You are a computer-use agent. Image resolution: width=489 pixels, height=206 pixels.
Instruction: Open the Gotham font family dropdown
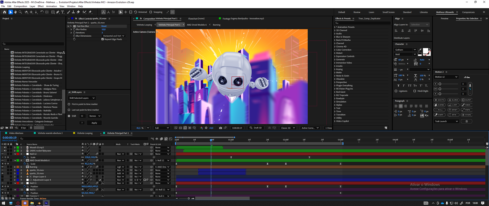pyautogui.click(x=405, y=50)
